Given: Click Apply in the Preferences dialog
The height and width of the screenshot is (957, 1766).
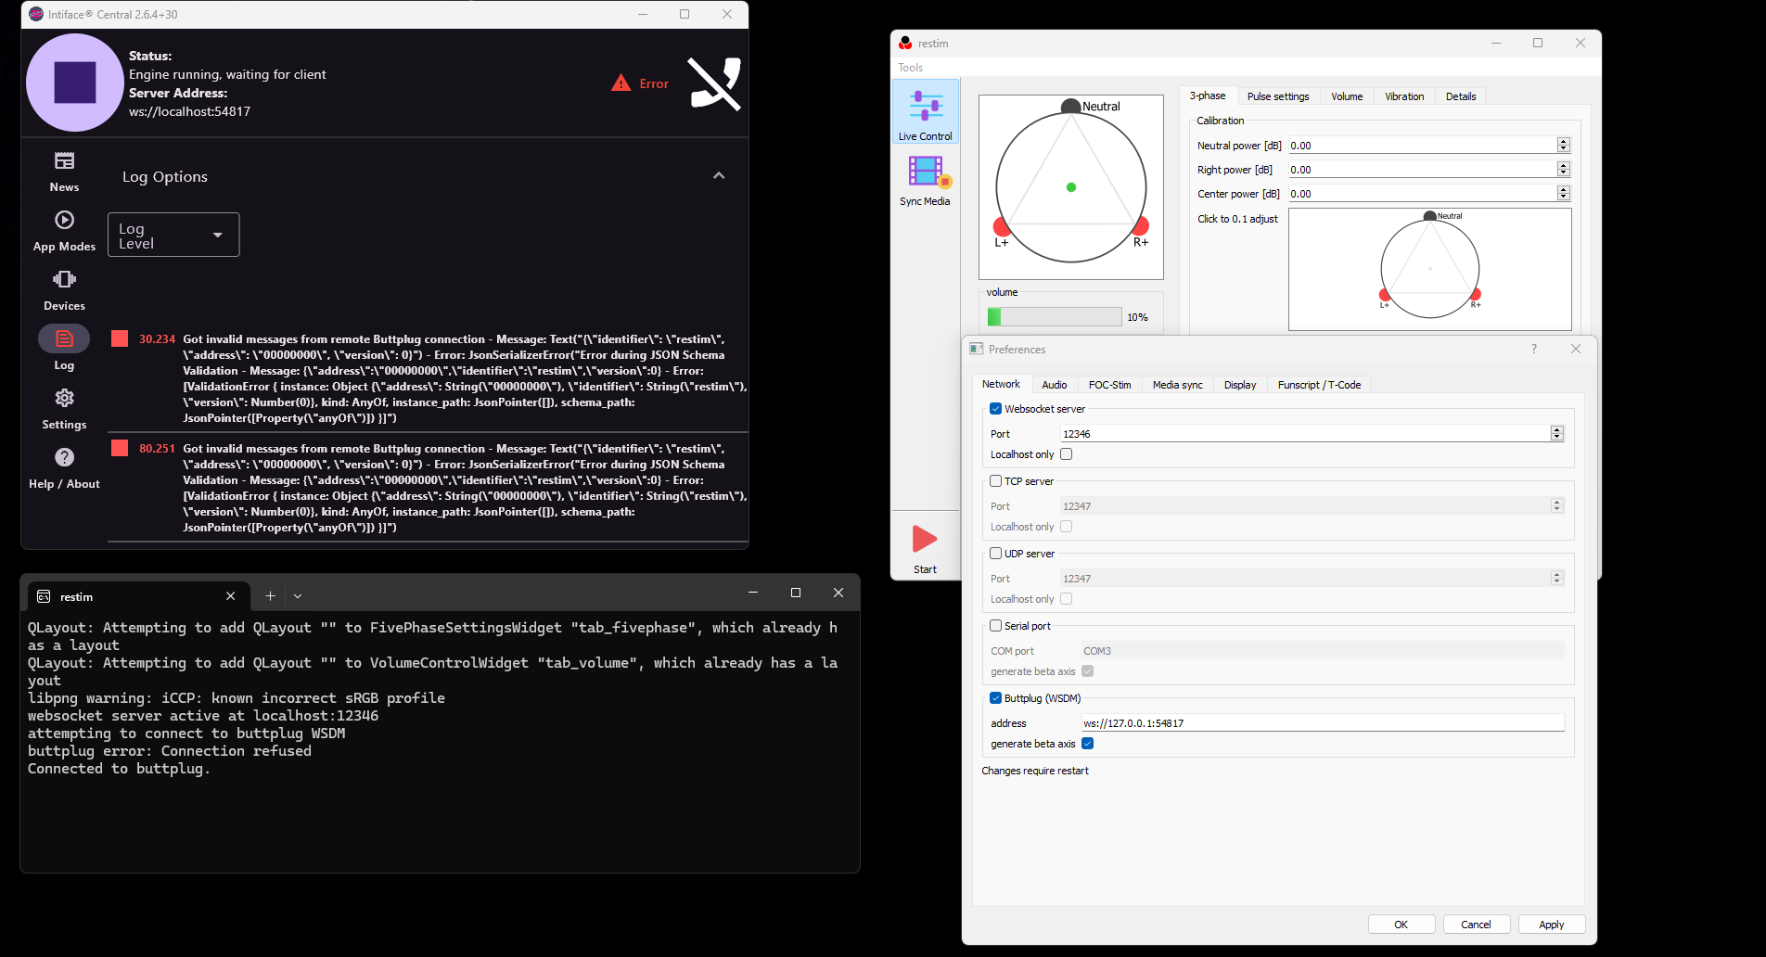Looking at the screenshot, I should [1552, 925].
